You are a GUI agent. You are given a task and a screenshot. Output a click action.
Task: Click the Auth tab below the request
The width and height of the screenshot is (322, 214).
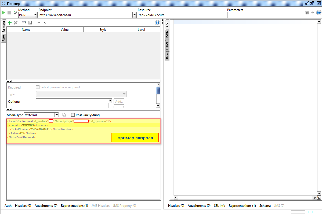pyautogui.click(x=8, y=206)
